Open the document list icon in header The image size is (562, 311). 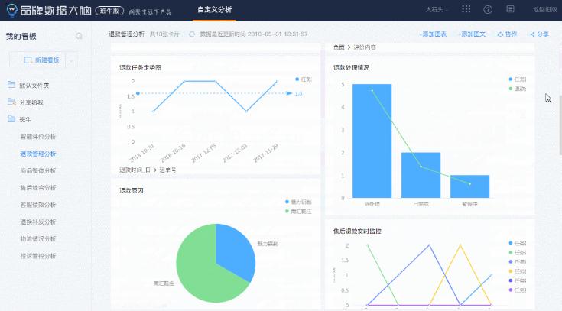(510, 9)
